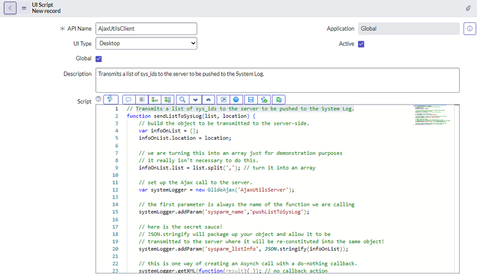Click line number 12 in gutter

115,190
